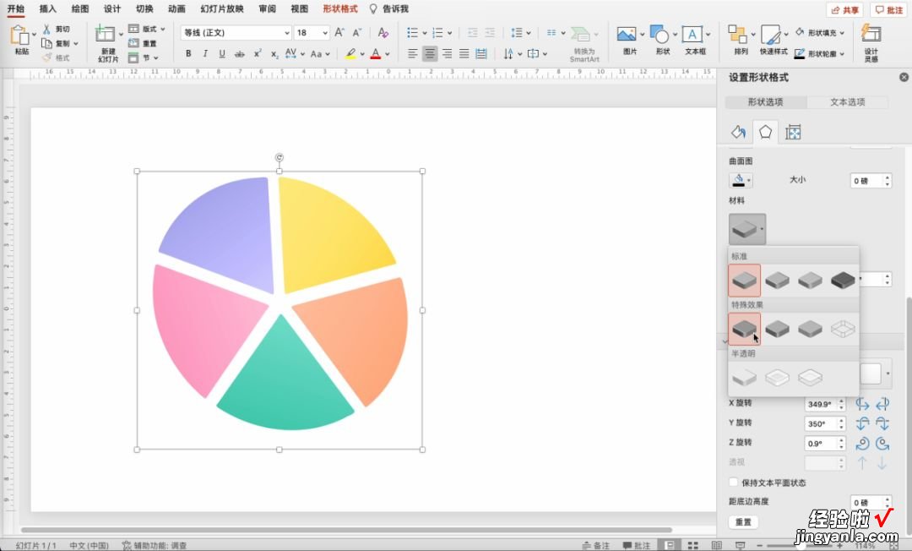This screenshot has width=912, height=551.
Task: Toggle Italic formatting
Action: [205, 53]
